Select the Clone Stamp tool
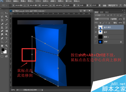The width and height of the screenshot is (126, 92). 2,27
